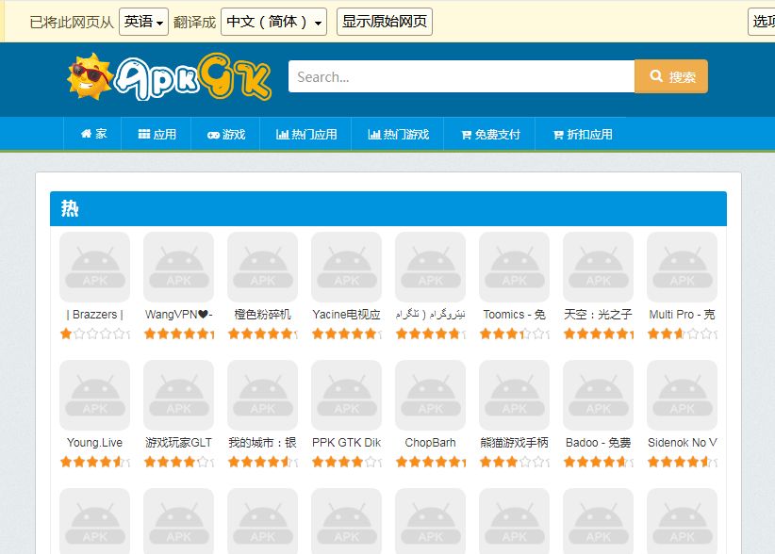Click the 橙色粉碎机 app icon
Viewport: 775px width, 554px height.
262,268
